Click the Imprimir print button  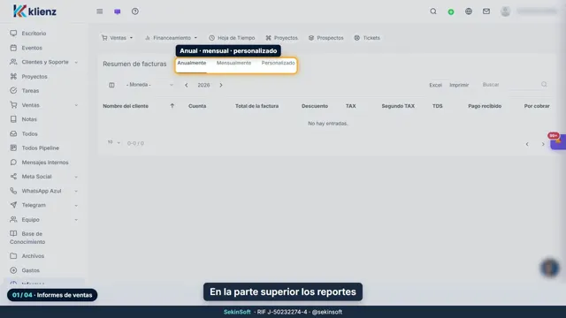click(459, 85)
